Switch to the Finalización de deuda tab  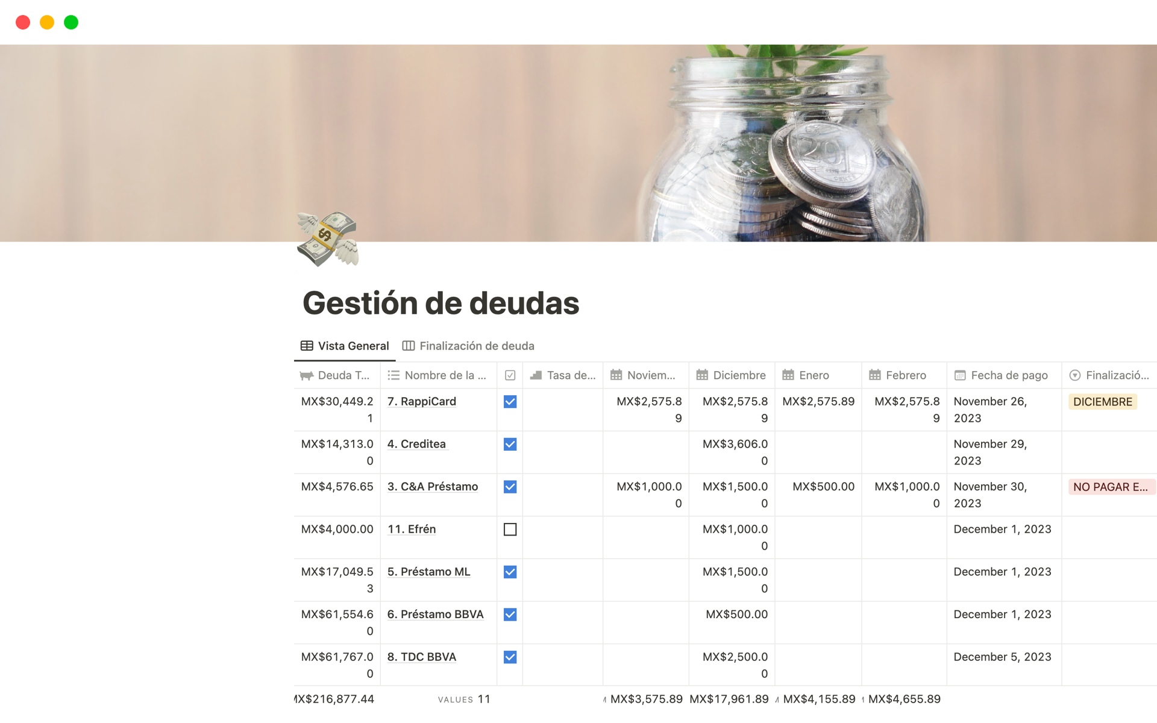[x=477, y=345]
